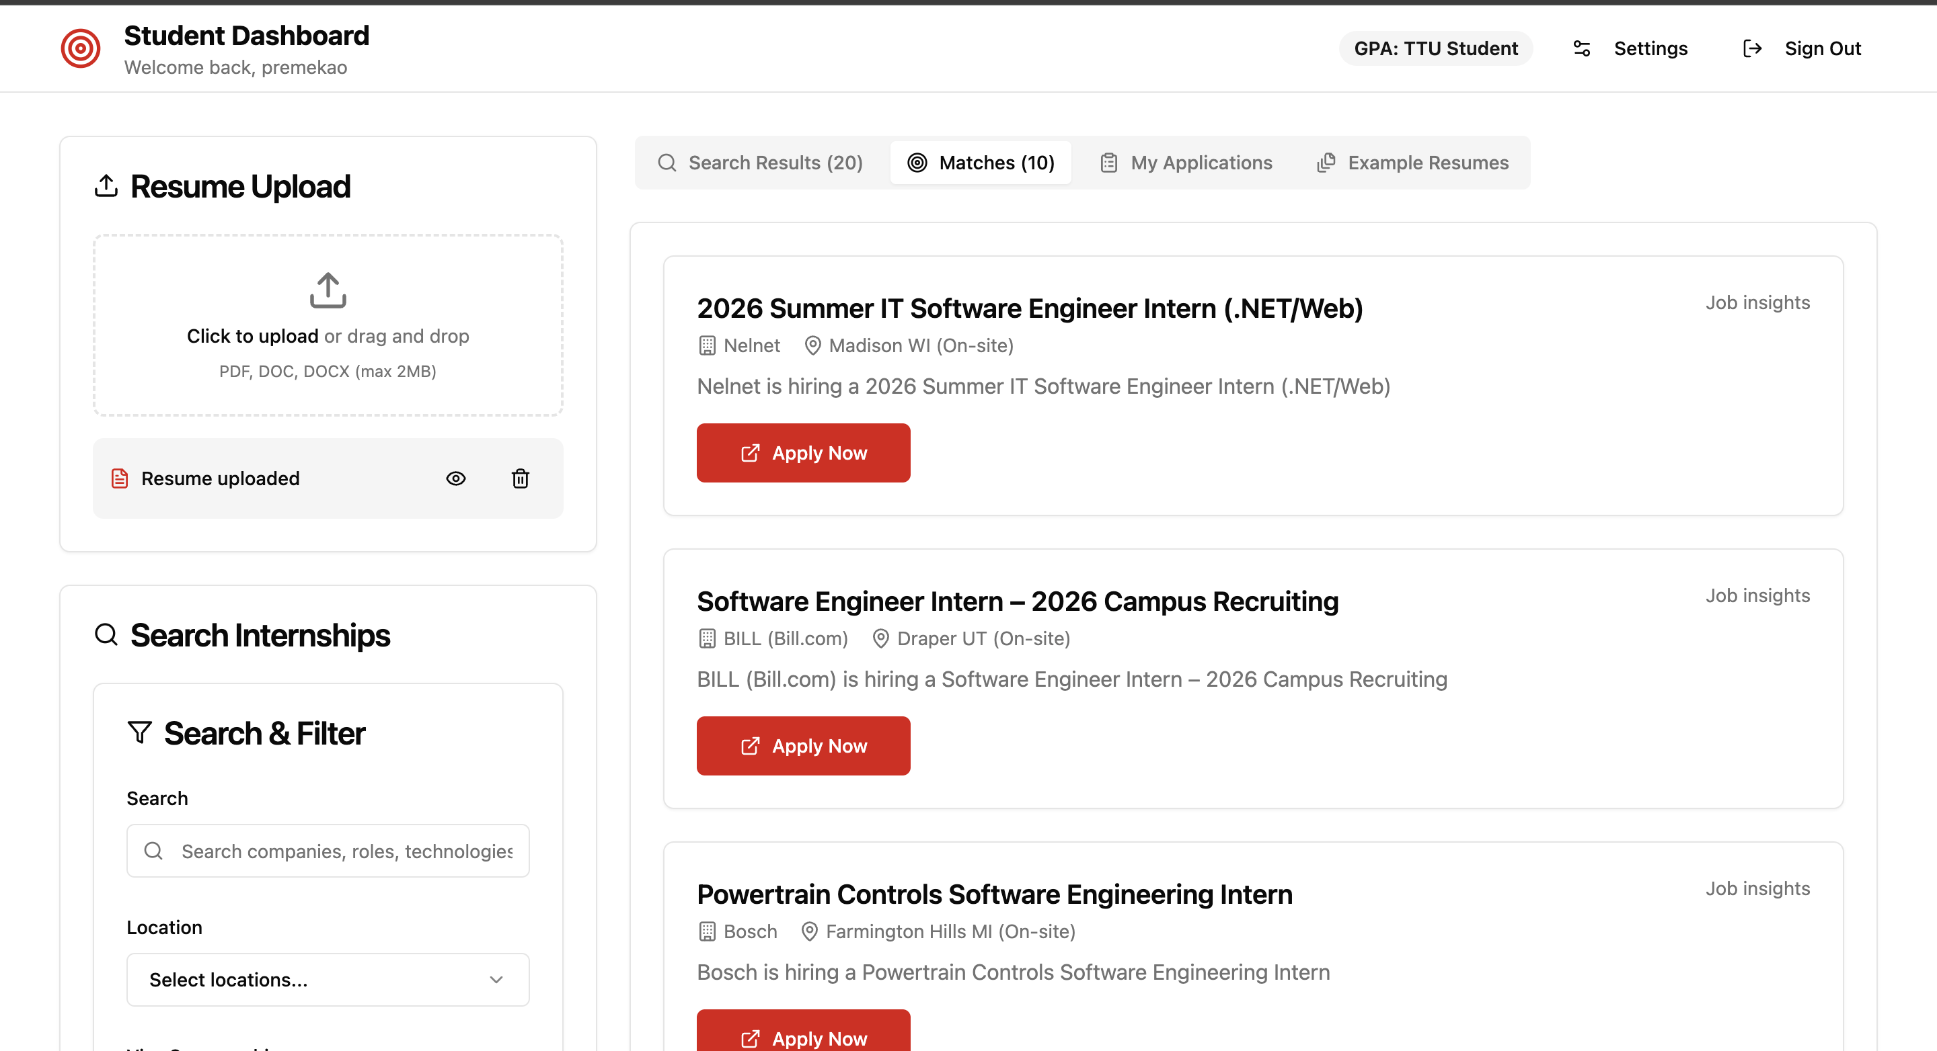
Task: Switch to Search Results (20) tab
Action: (760, 163)
